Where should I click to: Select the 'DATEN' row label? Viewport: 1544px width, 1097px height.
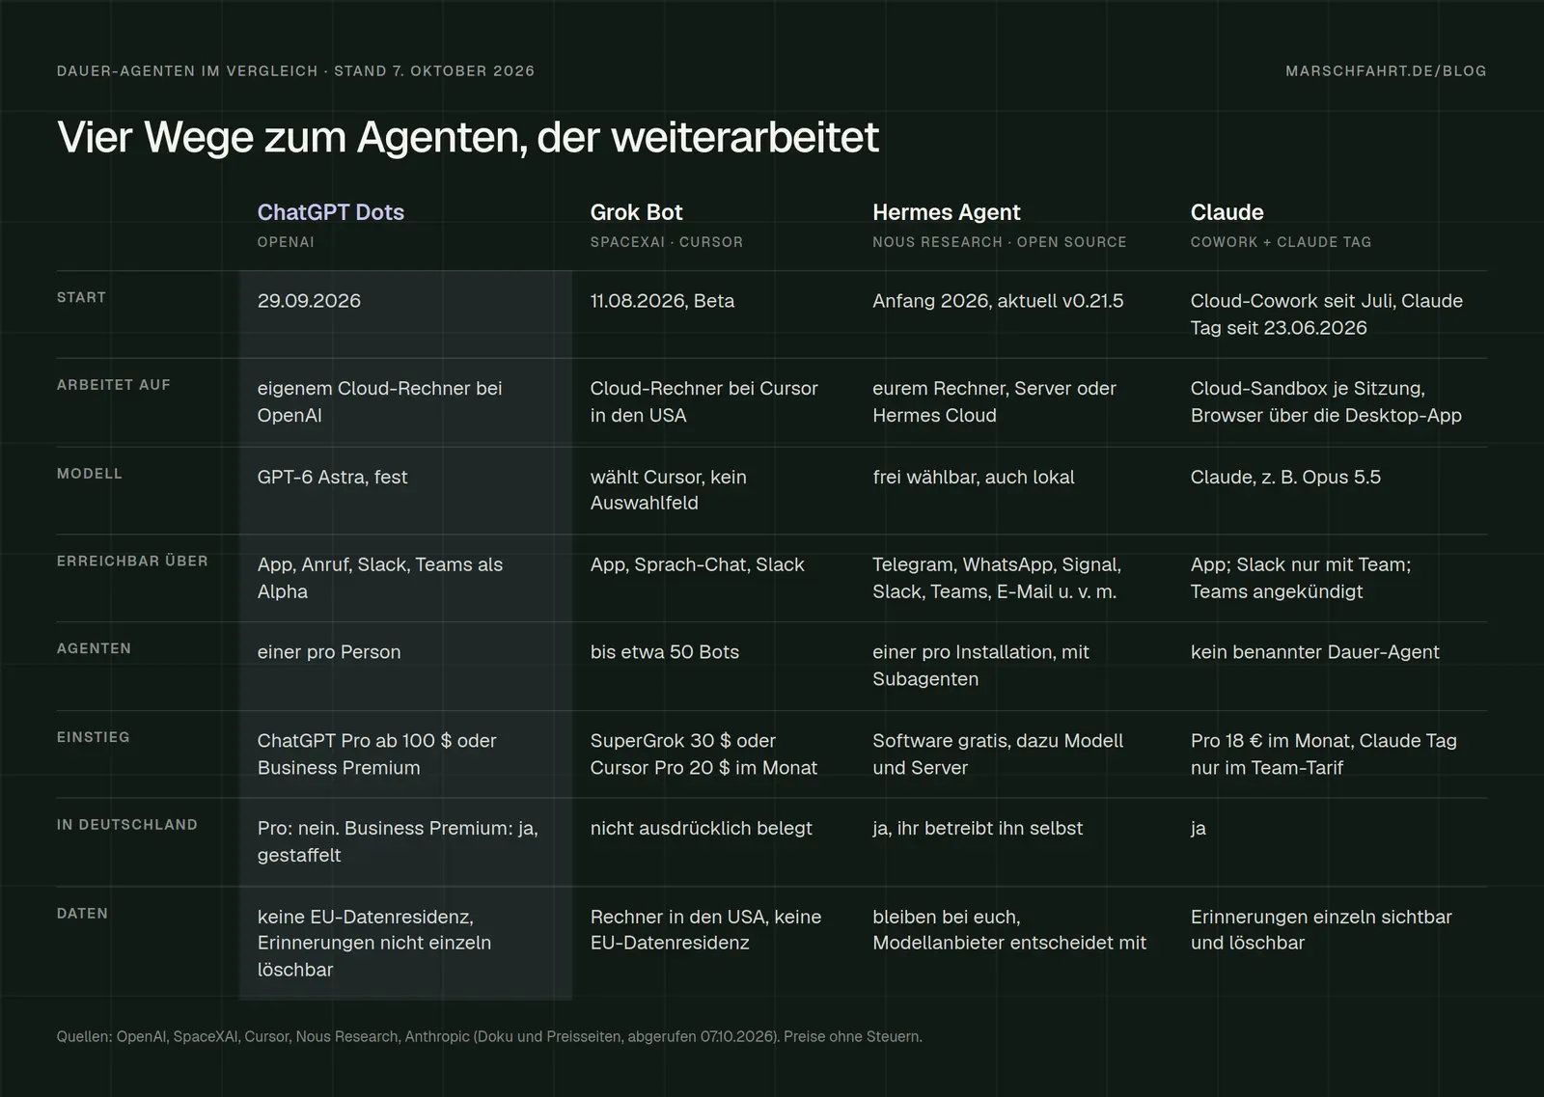tap(82, 914)
